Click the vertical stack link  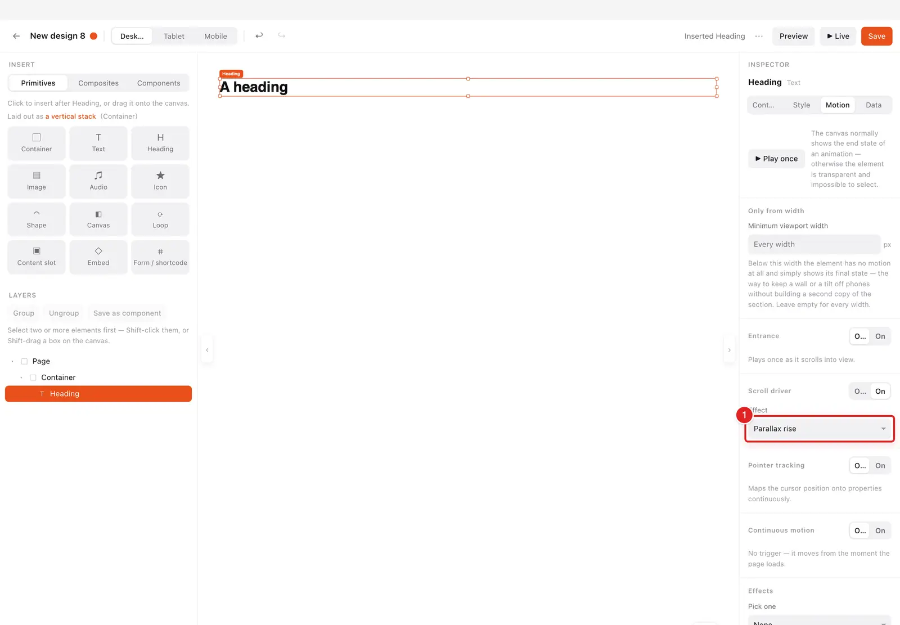point(70,116)
